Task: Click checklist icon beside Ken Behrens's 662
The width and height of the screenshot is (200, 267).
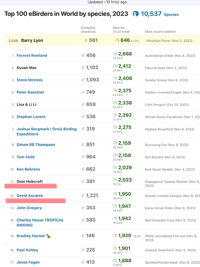Action: point(83,169)
